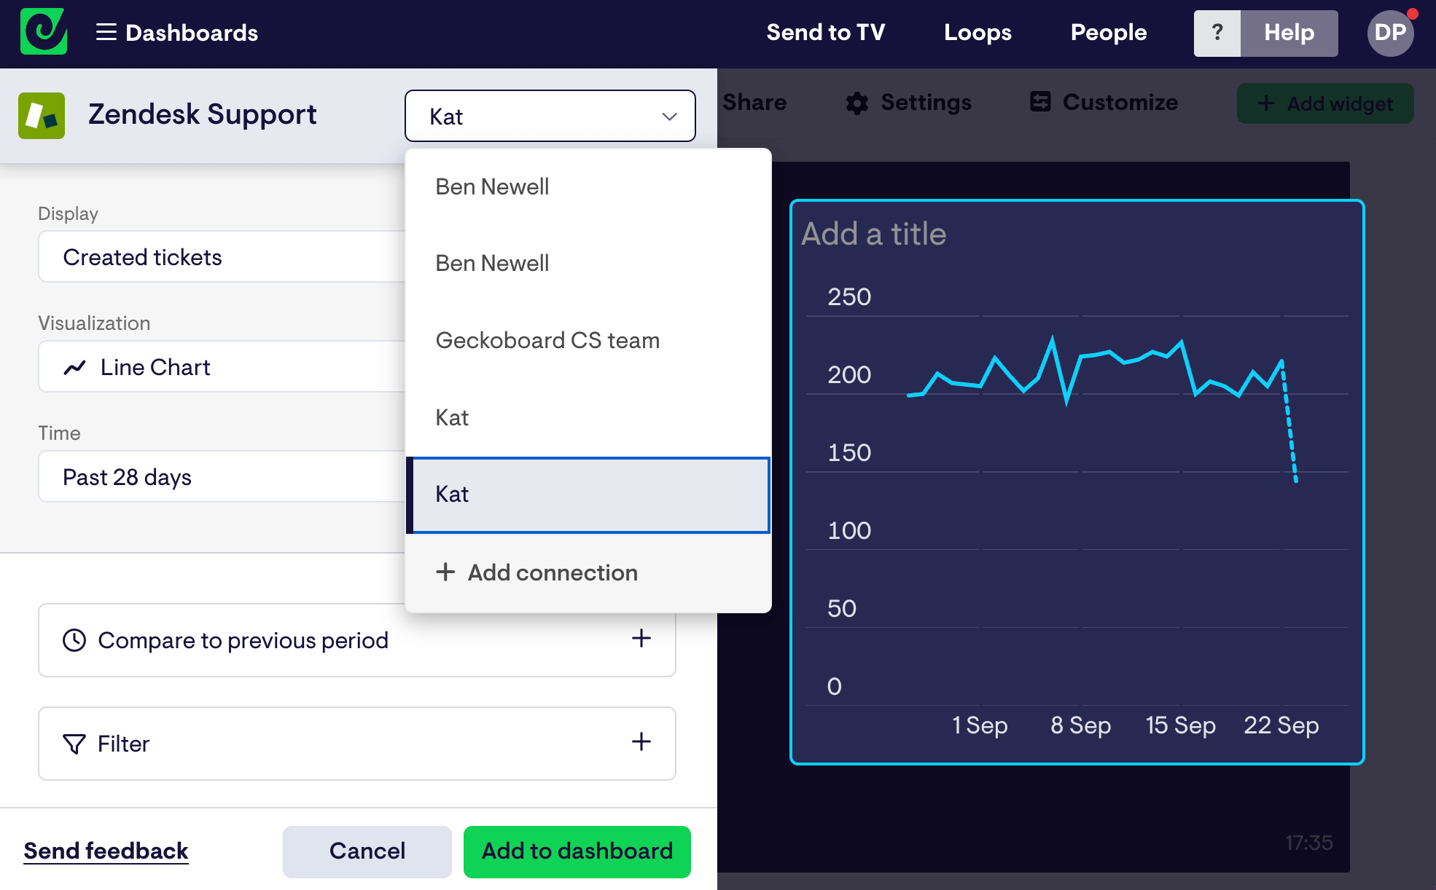This screenshot has height=890, width=1436.
Task: Open the Line Chart visualization dropdown
Action: pos(222,366)
